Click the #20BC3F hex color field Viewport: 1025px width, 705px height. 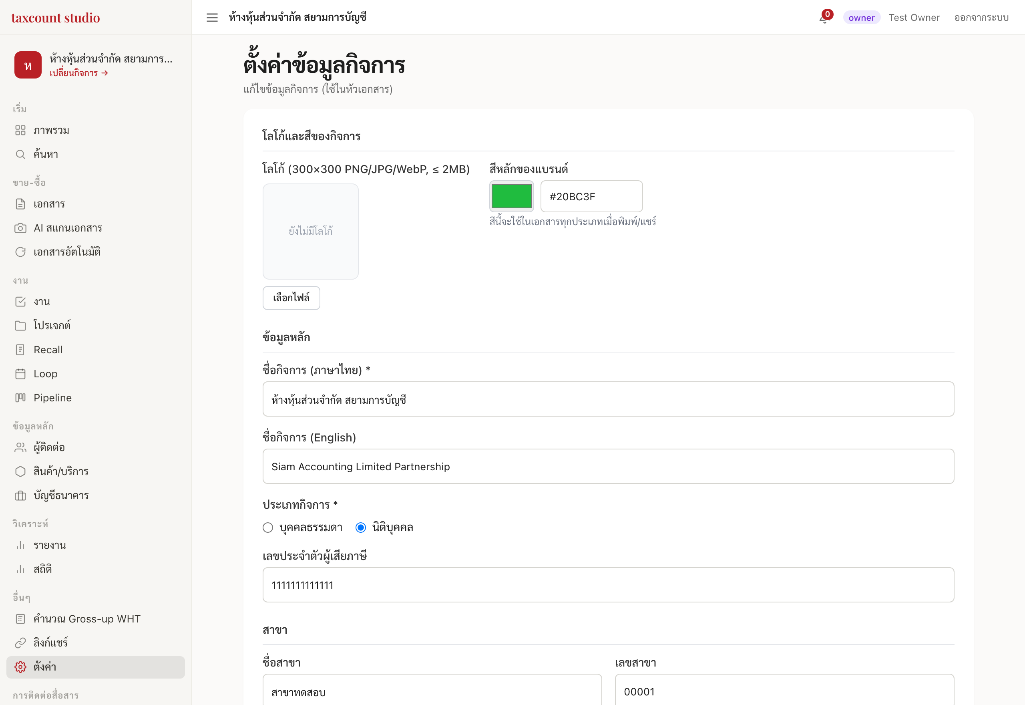pyautogui.click(x=591, y=196)
